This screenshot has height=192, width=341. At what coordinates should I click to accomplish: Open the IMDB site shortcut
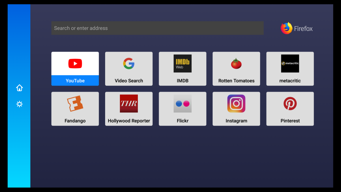point(182,69)
